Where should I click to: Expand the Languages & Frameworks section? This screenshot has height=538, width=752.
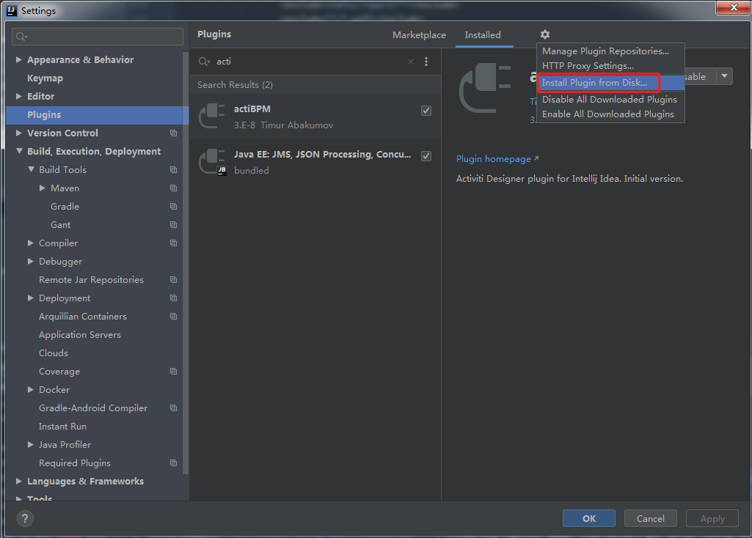coord(18,481)
